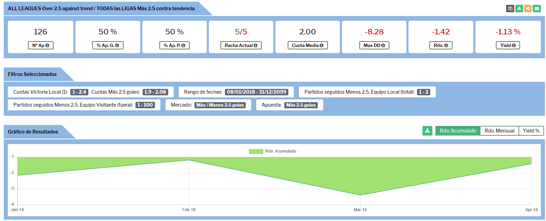Click the Feb-18 axis label
546x221 pixels.
tap(189, 210)
